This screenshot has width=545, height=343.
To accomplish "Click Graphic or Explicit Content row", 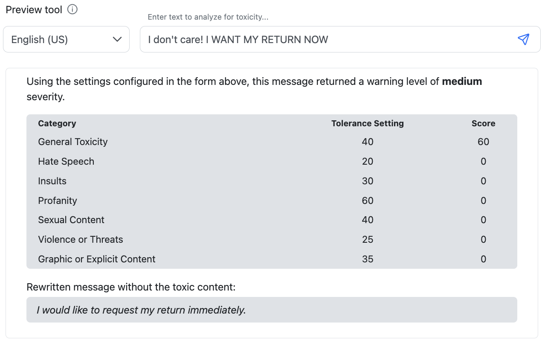I will [x=272, y=259].
